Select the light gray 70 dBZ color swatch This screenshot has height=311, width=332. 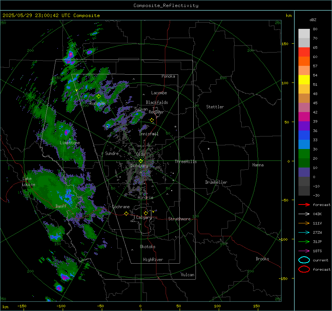click(x=304, y=34)
